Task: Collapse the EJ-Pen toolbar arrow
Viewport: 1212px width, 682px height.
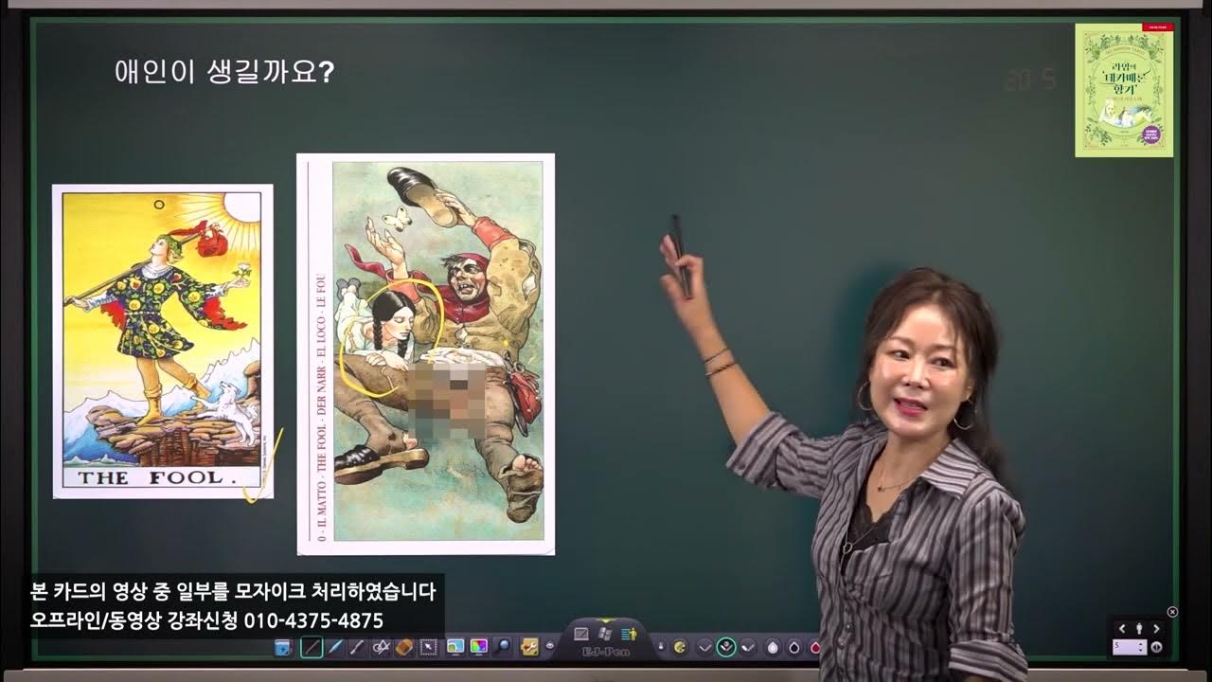Action: point(606,620)
